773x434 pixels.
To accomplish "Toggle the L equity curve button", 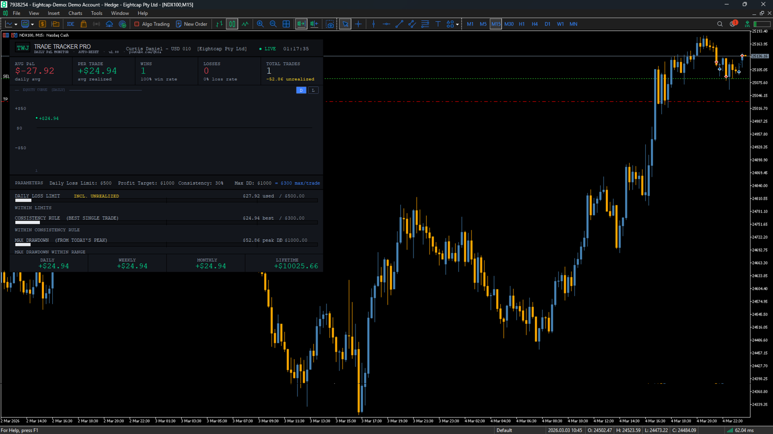I will coord(313,90).
